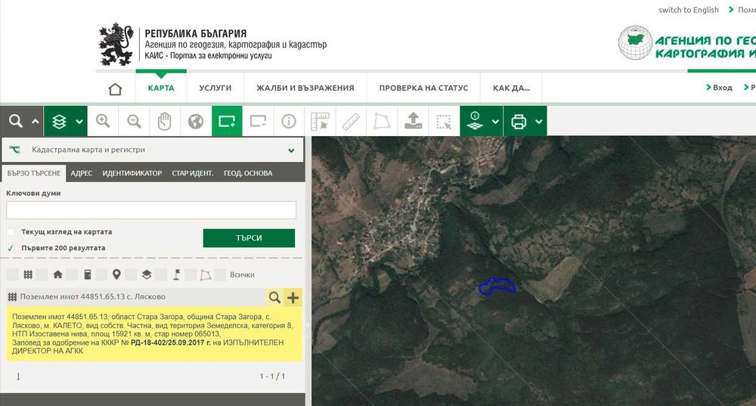Focus the Ключови думи input field
This screenshot has height=406, width=756.
point(151,210)
